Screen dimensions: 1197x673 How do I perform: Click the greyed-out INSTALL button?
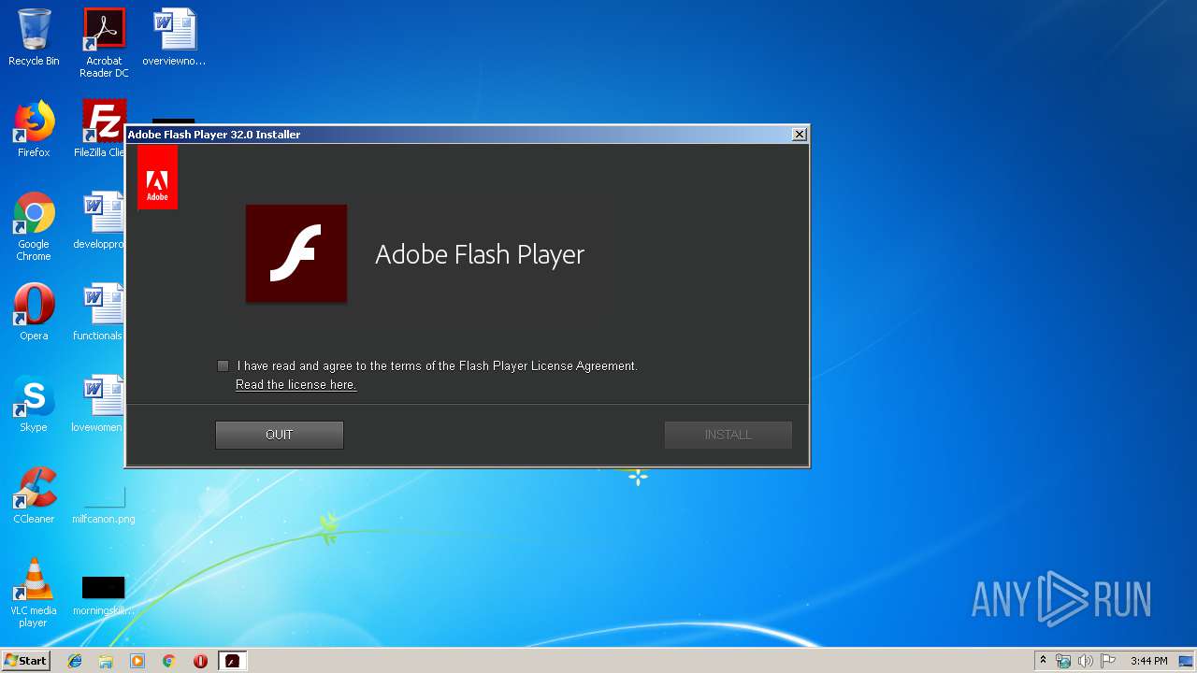pyautogui.click(x=728, y=435)
